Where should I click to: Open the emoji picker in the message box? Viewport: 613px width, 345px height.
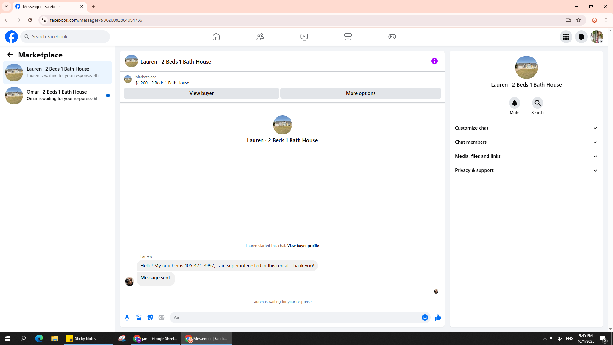(425, 318)
